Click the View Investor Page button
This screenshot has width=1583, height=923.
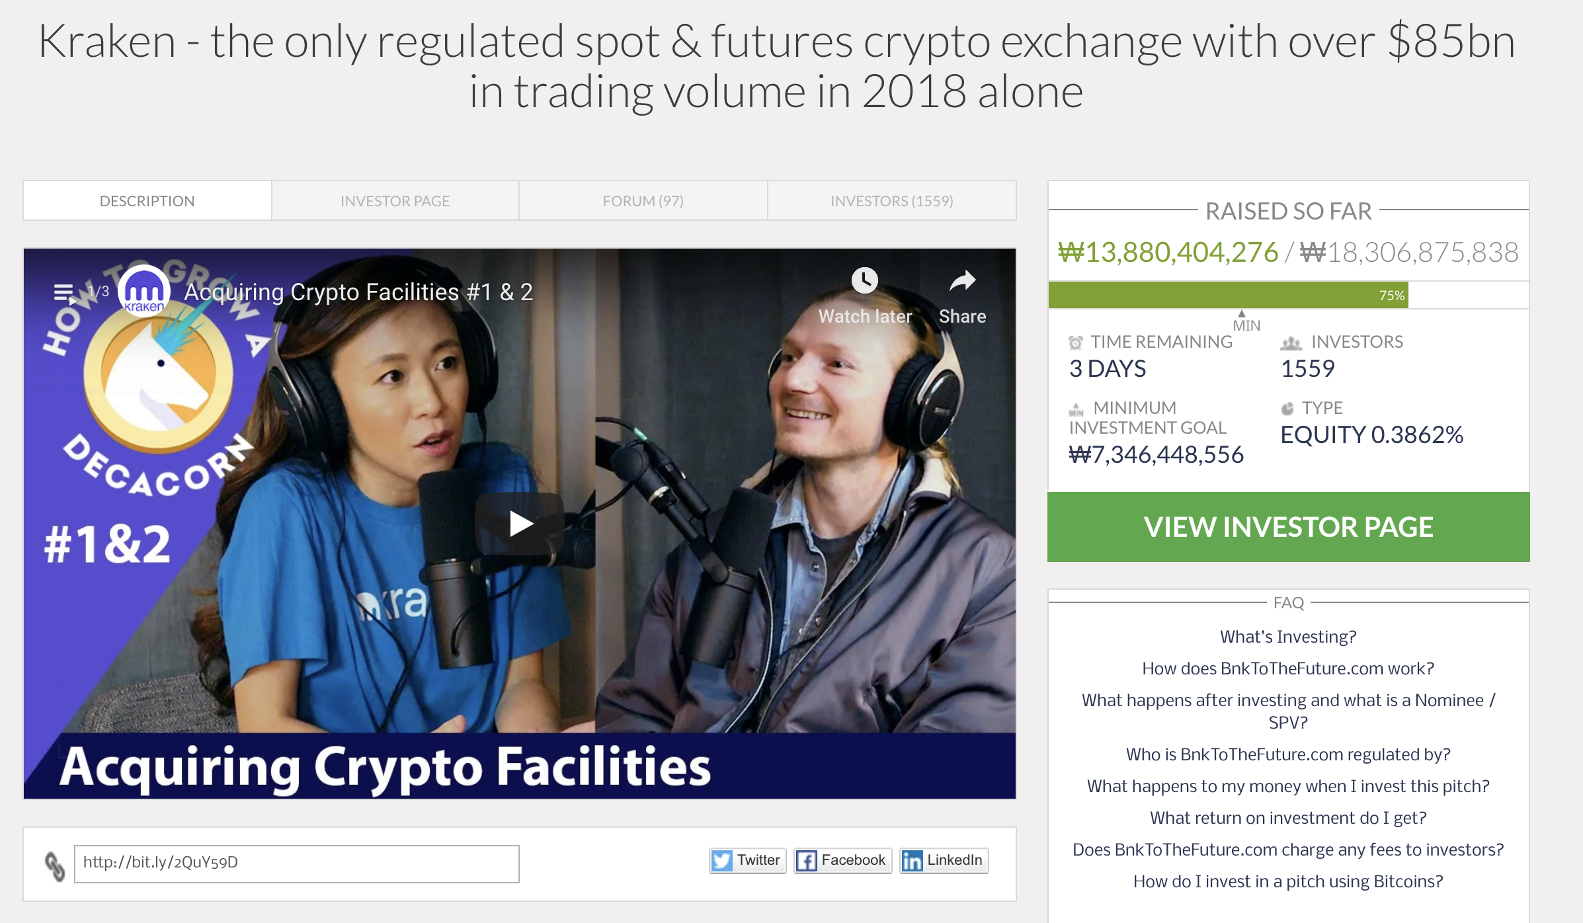point(1288,527)
